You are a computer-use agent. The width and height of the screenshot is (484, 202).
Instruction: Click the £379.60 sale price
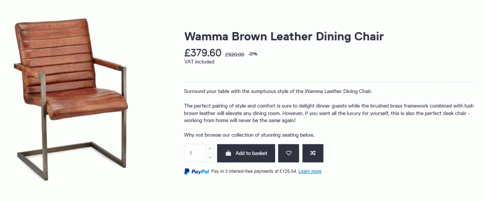coord(203,53)
